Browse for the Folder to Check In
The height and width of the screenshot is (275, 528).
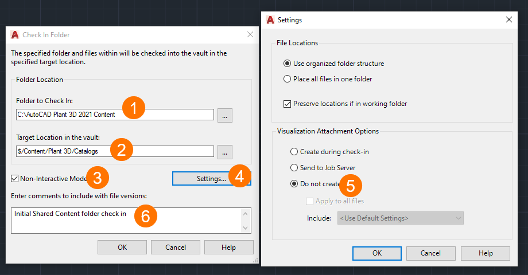(225, 115)
